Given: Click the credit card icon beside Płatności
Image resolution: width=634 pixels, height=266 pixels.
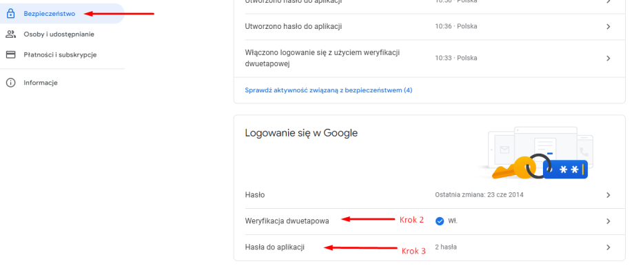Looking at the screenshot, I should [11, 54].
